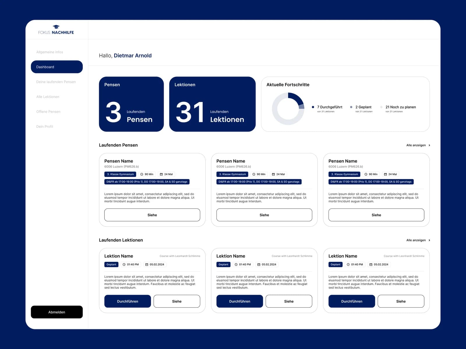This screenshot has width=466, height=349.
Task: Click the user name 'Dietmar Arnold'
Action: click(133, 56)
